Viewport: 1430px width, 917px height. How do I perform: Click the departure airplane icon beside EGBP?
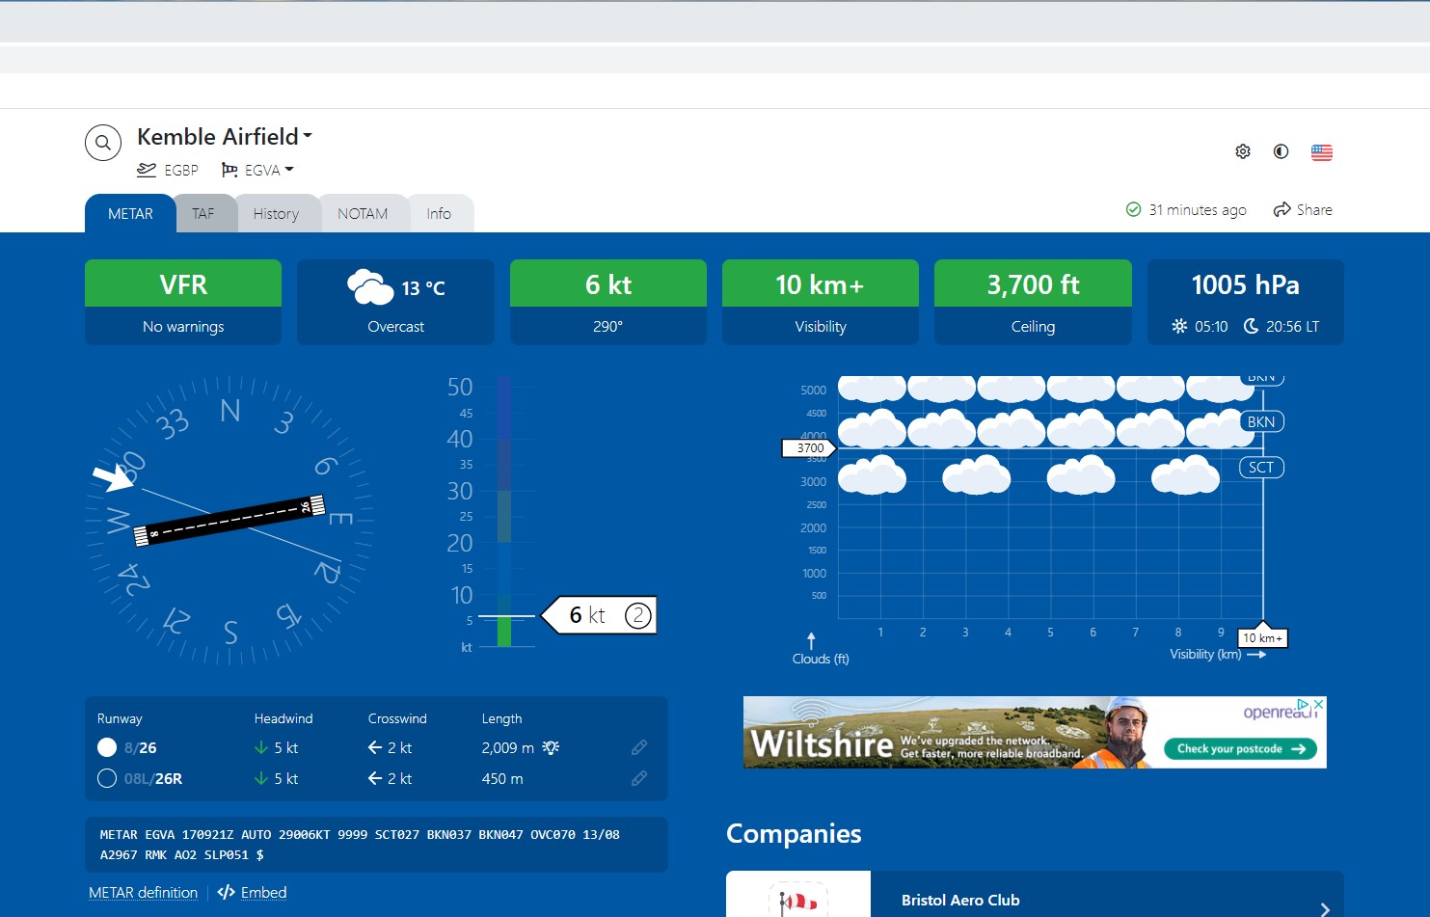(x=146, y=170)
